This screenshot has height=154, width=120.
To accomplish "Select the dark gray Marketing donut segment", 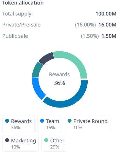I will pyautogui.click(x=47, y=58).
